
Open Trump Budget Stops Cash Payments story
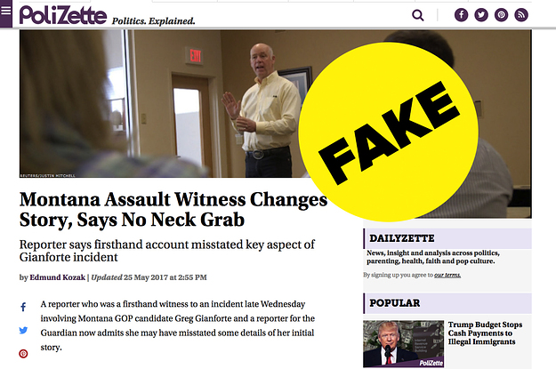click(485, 333)
